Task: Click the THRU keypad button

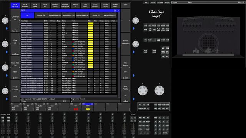Action: pyautogui.click(x=155, y=118)
